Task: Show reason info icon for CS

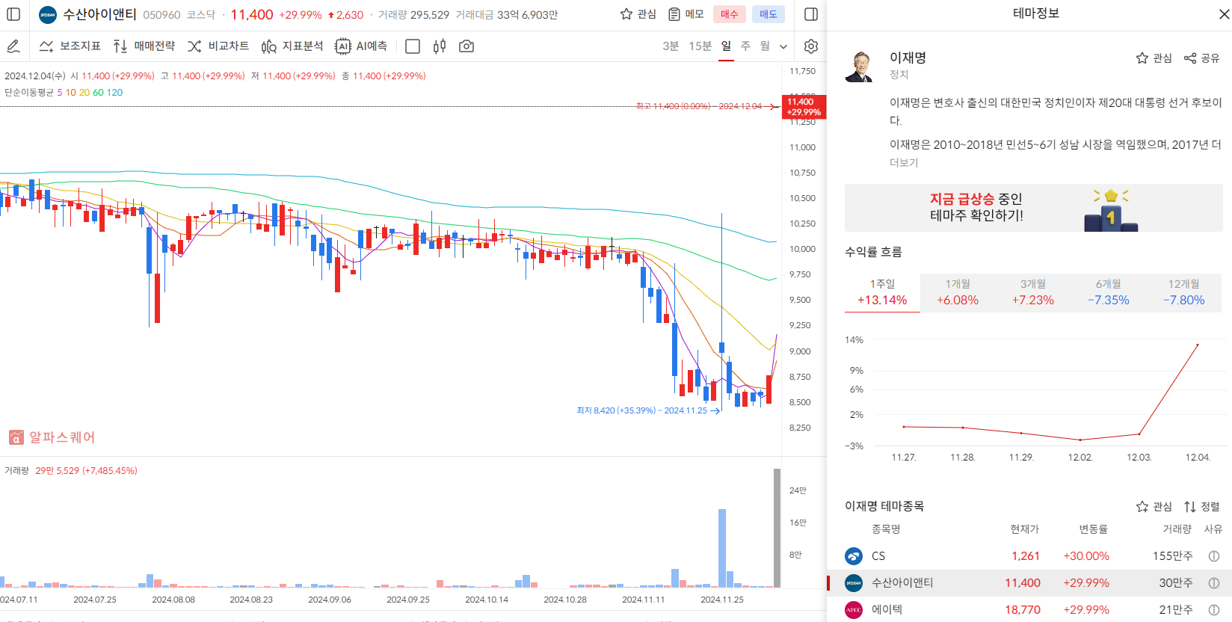Action: tap(1214, 556)
